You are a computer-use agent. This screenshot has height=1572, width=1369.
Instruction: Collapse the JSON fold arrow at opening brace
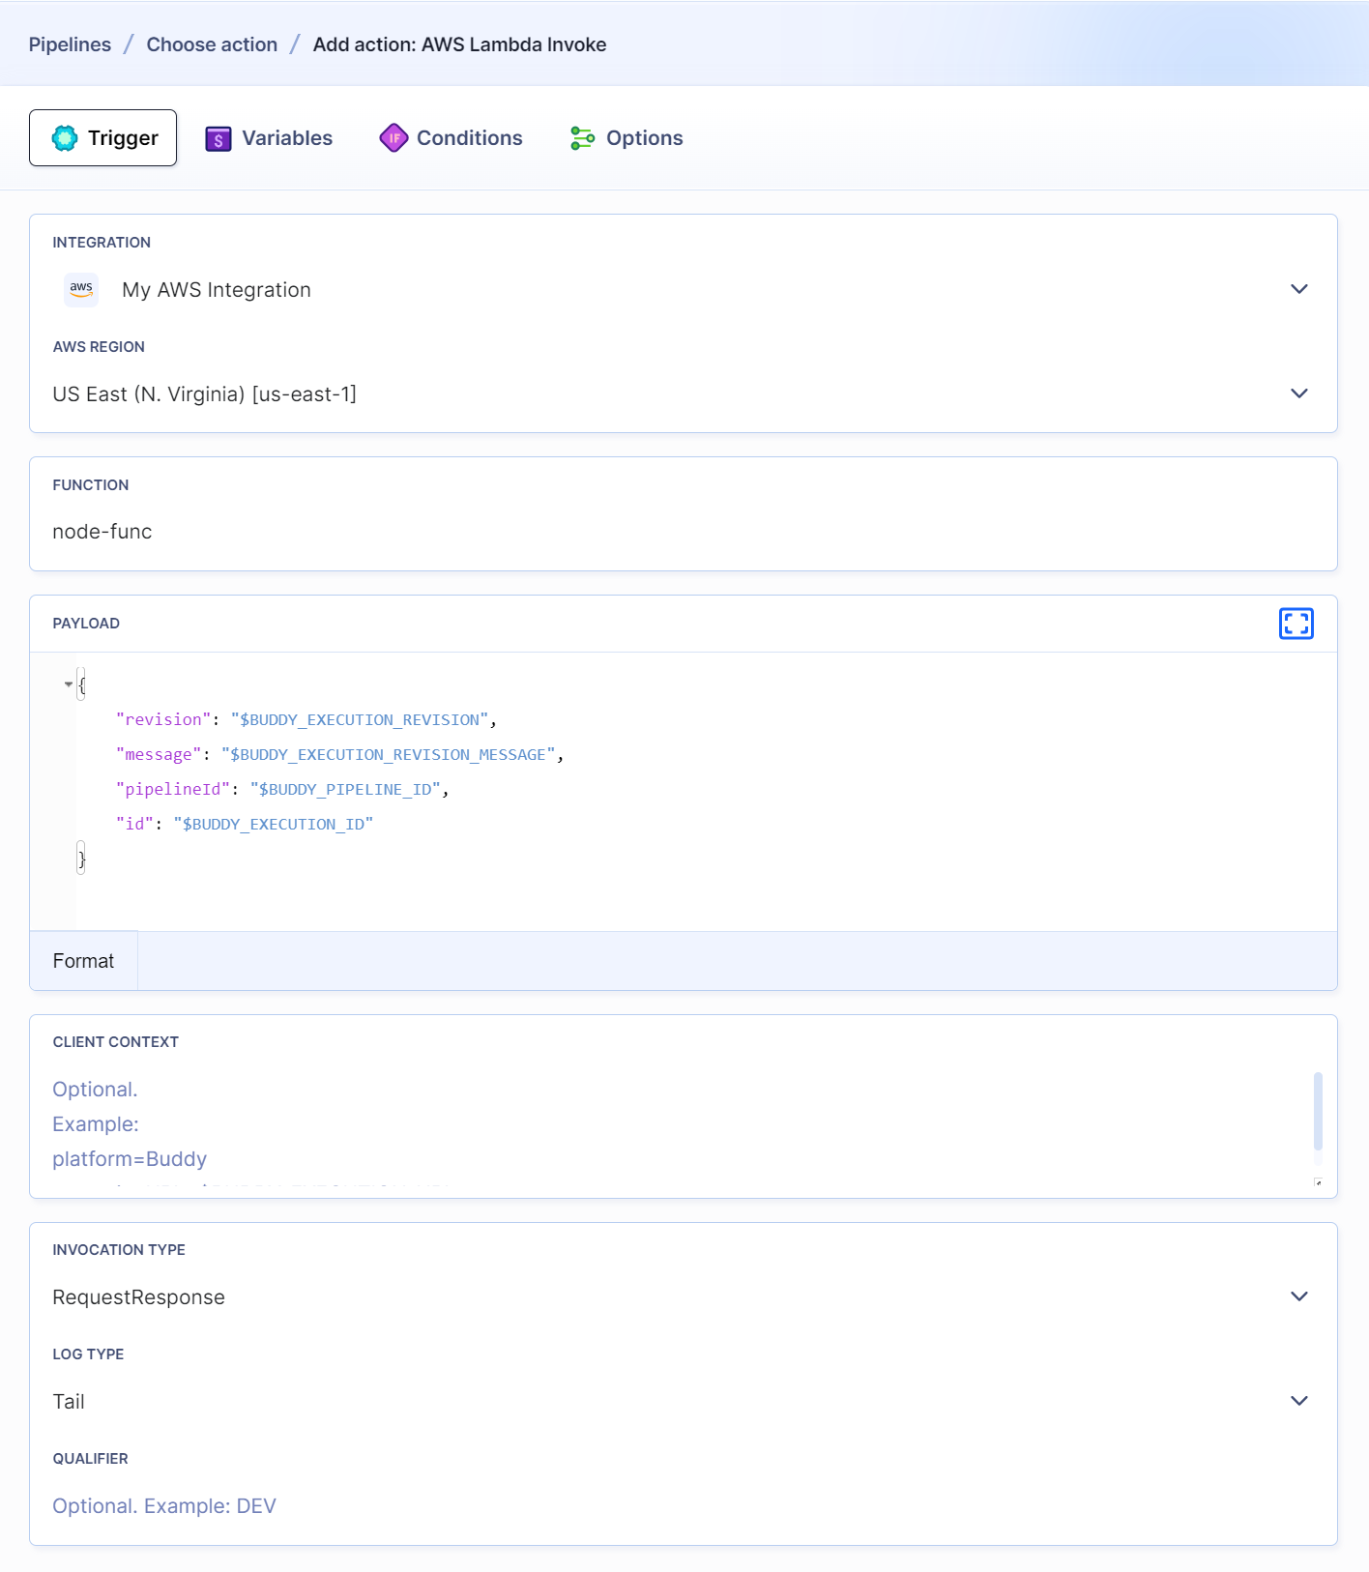click(69, 684)
